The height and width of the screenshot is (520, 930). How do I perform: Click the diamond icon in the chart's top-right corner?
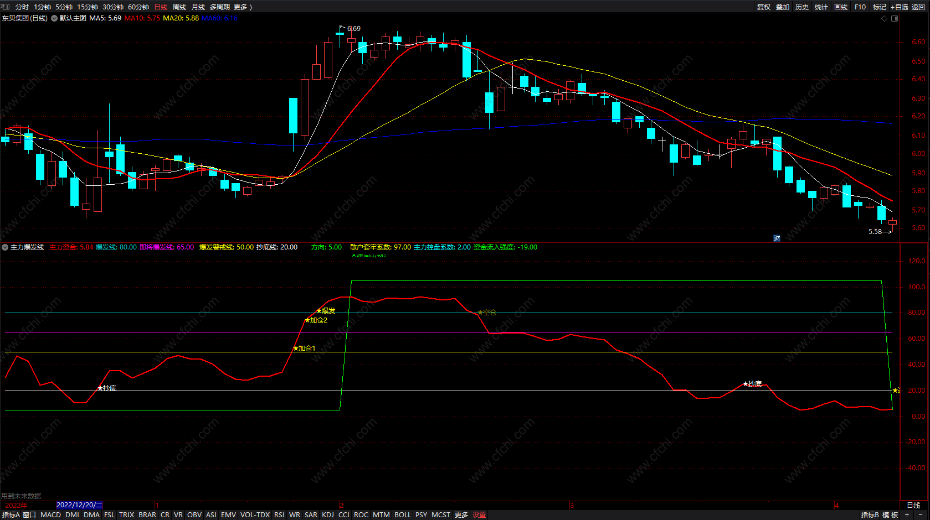[884, 18]
